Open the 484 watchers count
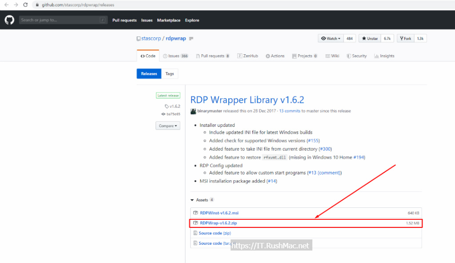This screenshot has height=263, width=455. 350,38
